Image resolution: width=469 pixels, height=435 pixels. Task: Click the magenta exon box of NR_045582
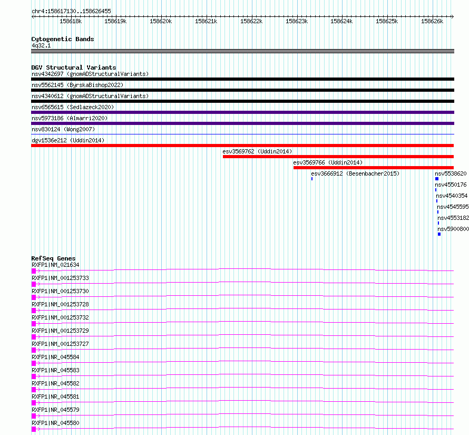pos(34,390)
